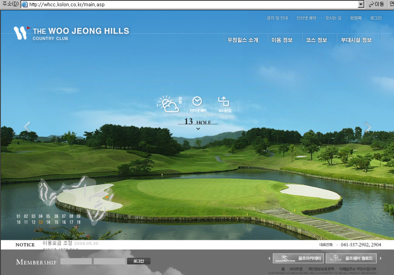Click 로그인 in the top links

pyautogui.click(x=375, y=18)
